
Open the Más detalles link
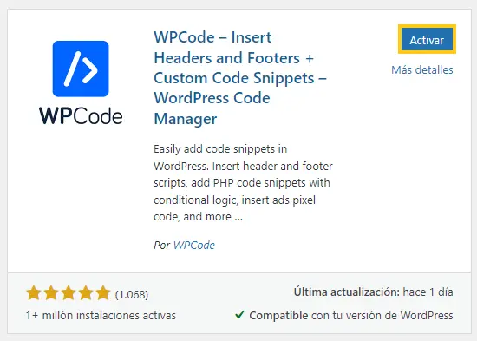pos(422,69)
